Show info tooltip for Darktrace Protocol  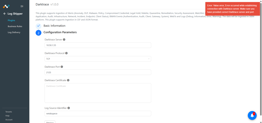[66, 53]
